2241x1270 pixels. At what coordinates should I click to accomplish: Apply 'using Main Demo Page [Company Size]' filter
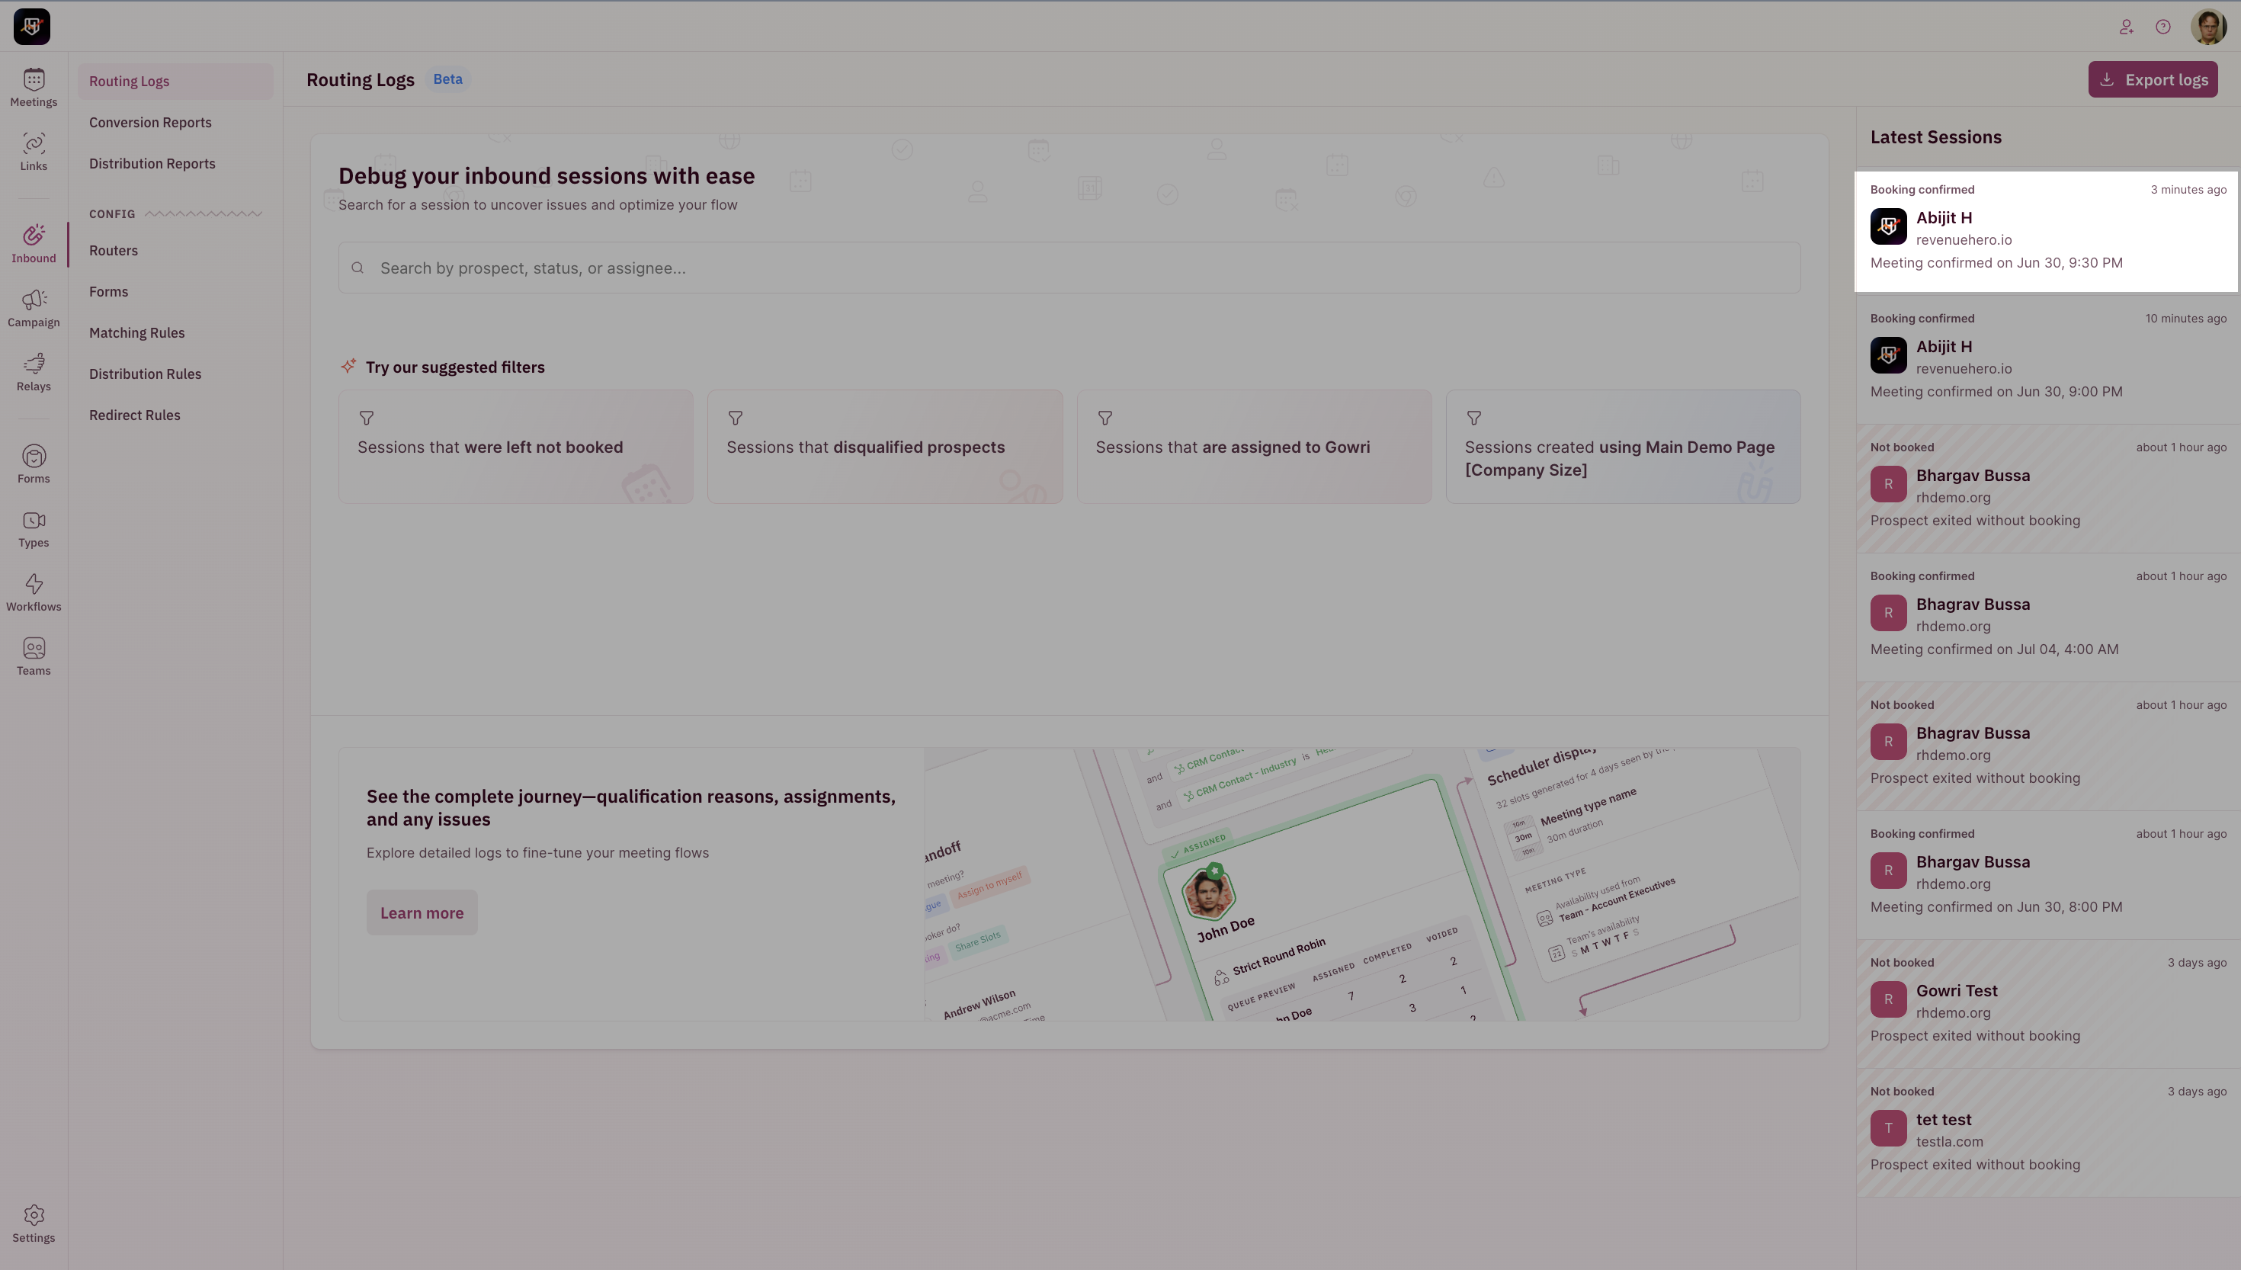click(x=1624, y=447)
